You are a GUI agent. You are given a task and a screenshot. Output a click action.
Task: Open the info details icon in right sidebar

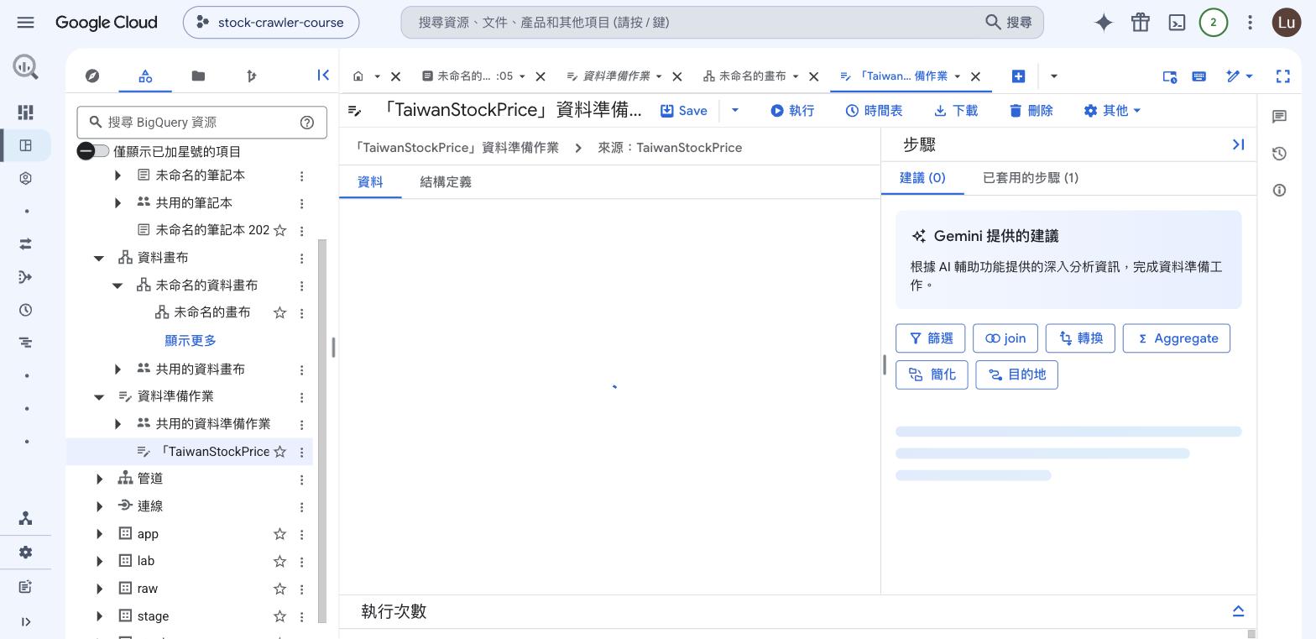coord(1279,191)
